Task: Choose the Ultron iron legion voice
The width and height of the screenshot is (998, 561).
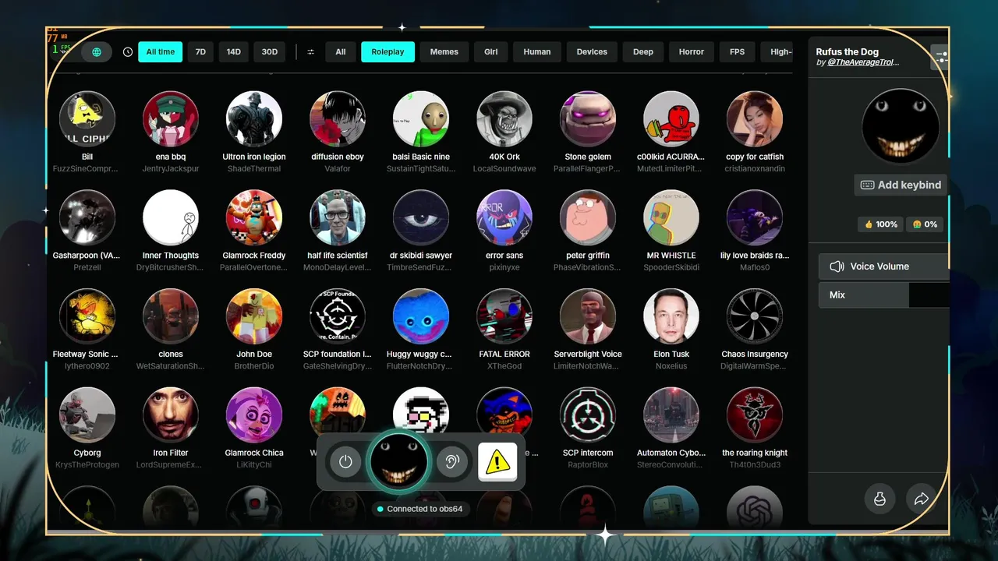Action: pyautogui.click(x=254, y=119)
